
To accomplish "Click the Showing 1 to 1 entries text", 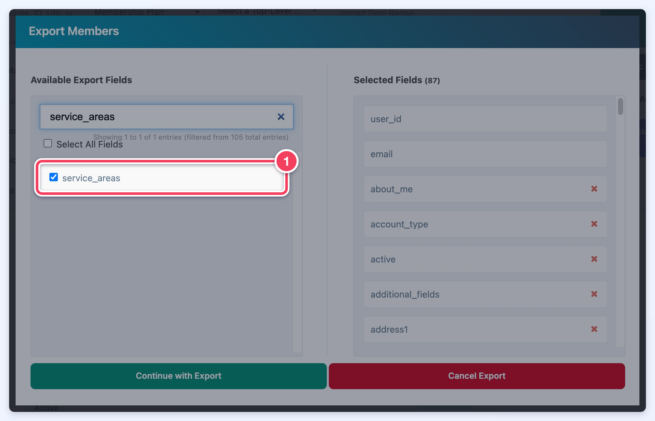I will pos(191,137).
